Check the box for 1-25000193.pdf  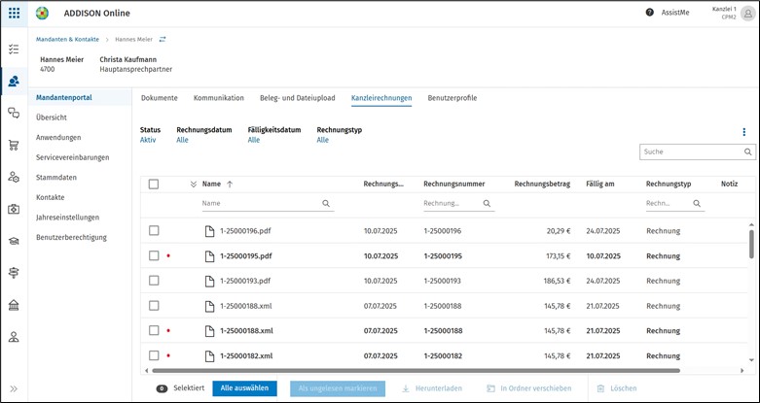click(x=154, y=280)
